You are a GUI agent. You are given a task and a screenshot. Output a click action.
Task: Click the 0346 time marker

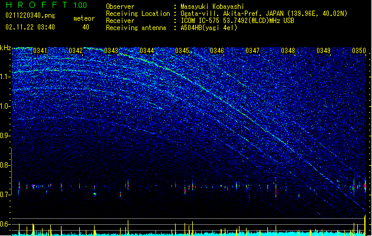pyautogui.click(x=217, y=51)
